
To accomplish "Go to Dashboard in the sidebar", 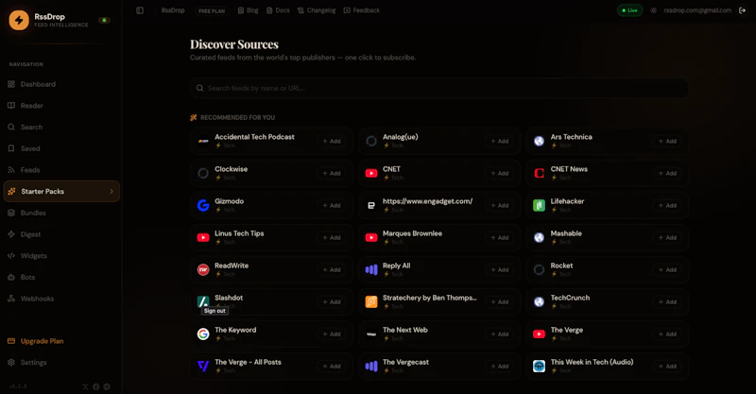I will [x=61, y=84].
